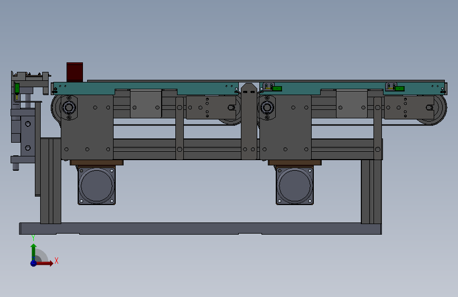The width and height of the screenshot is (458, 297).
Task: Select the green sensor on the far-left assembly
Action: click(17, 88)
